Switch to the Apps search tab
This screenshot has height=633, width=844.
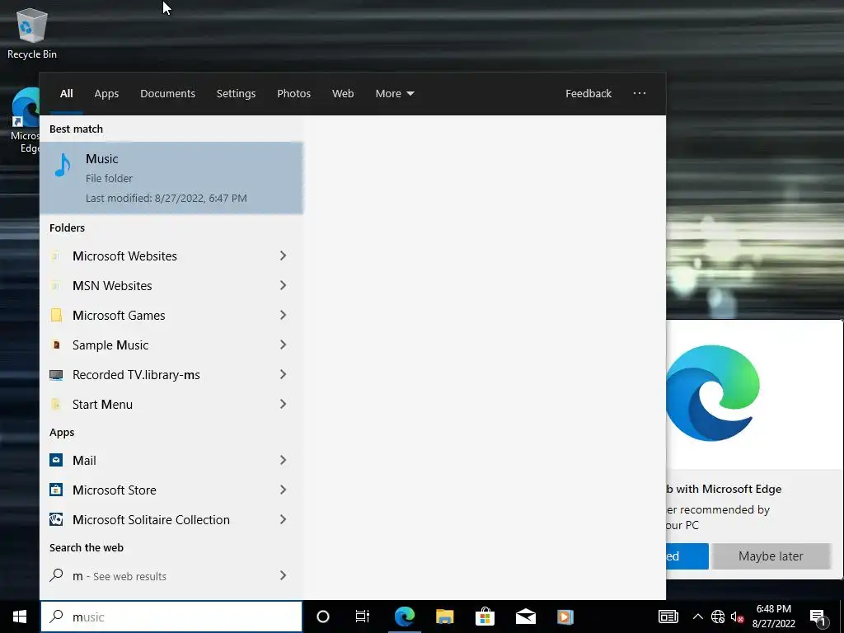coord(106,94)
